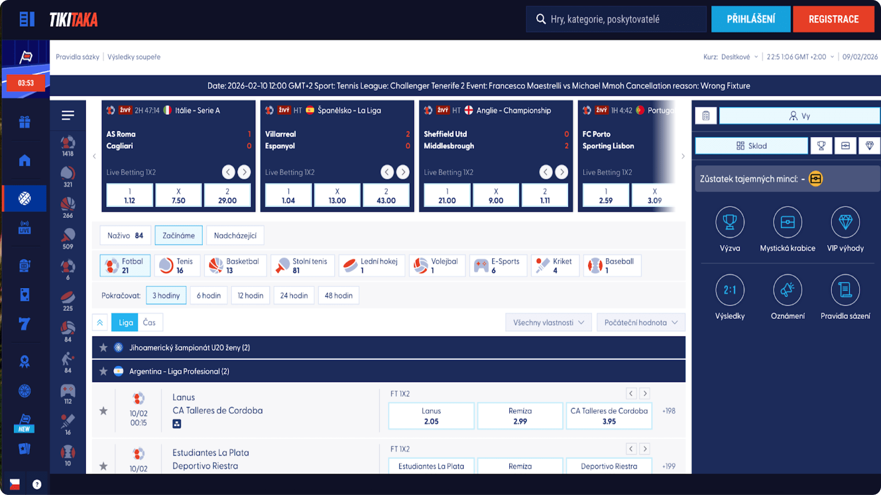Open the Naživo 84 tab
The image size is (881, 495).
[x=126, y=235]
